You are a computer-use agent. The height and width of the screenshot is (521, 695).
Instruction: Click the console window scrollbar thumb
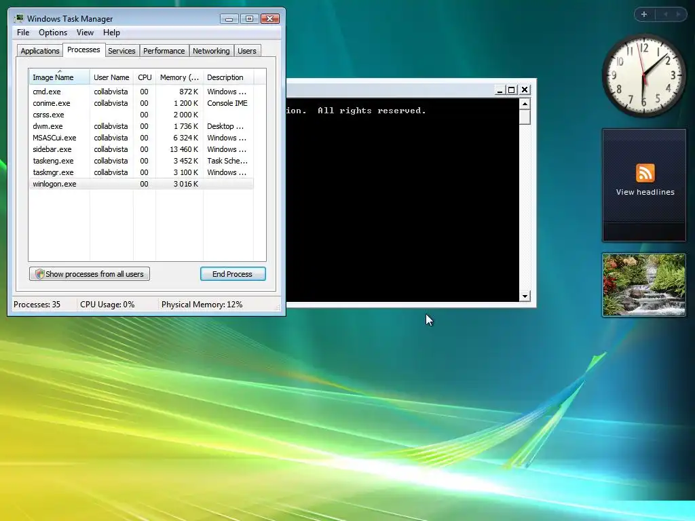click(x=525, y=117)
